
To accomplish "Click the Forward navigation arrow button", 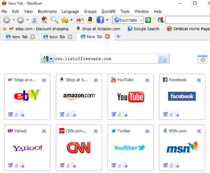I will point(21,20).
